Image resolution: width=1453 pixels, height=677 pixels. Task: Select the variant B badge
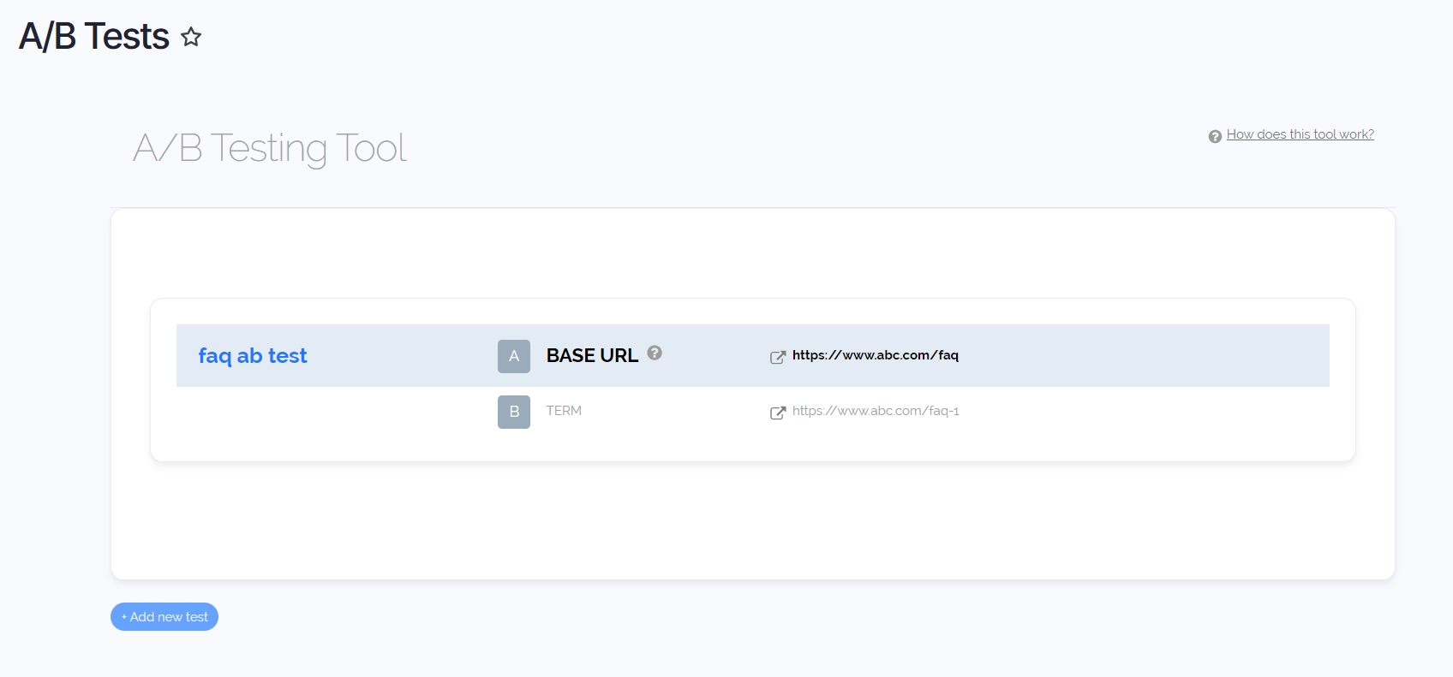514,412
